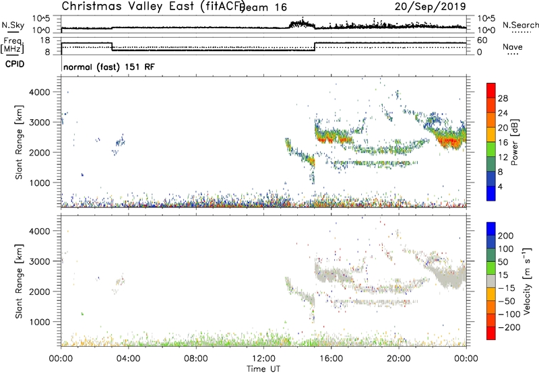The height and width of the screenshot is (373, 539).
Task: Click the 'N.Search' legend label
Action: [520, 25]
